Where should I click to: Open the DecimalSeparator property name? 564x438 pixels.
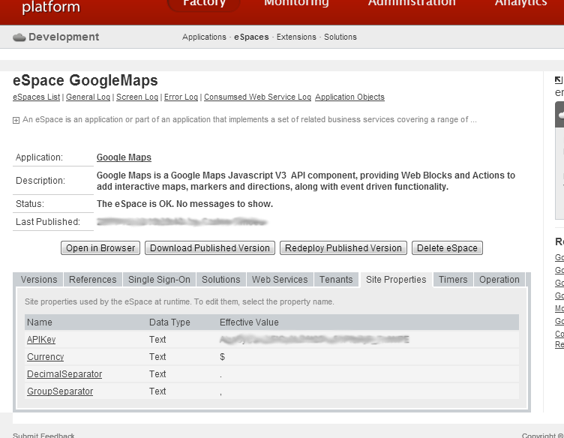(64, 374)
